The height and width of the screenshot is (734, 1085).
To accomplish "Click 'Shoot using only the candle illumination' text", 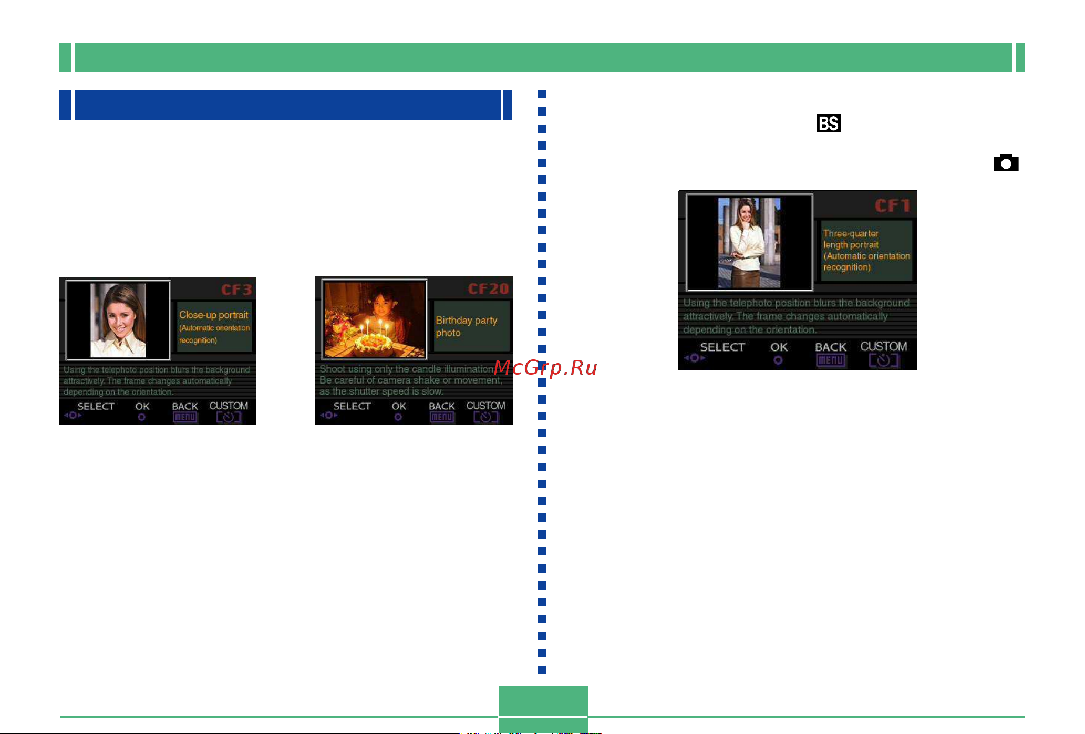I will pyautogui.click(x=407, y=369).
